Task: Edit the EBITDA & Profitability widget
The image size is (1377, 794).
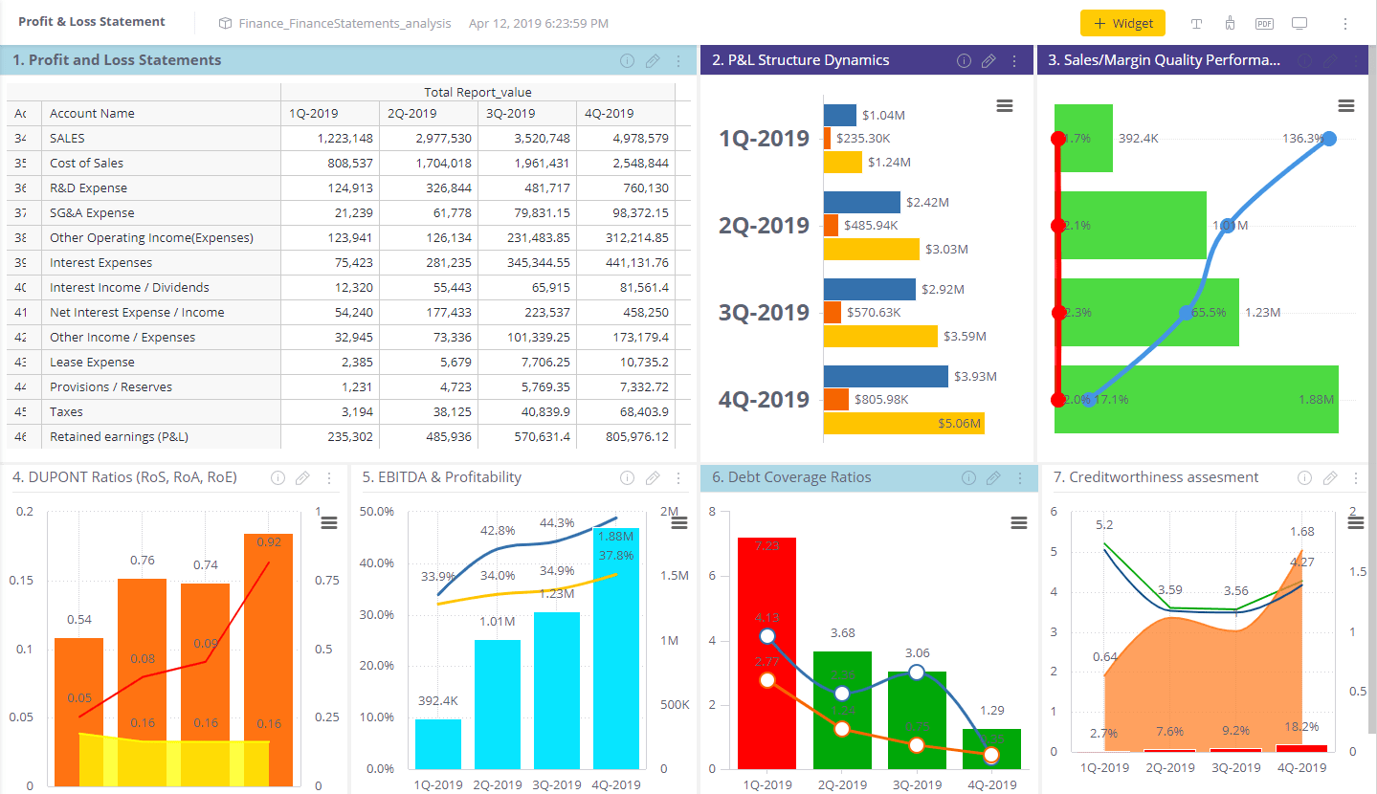Action: (653, 477)
